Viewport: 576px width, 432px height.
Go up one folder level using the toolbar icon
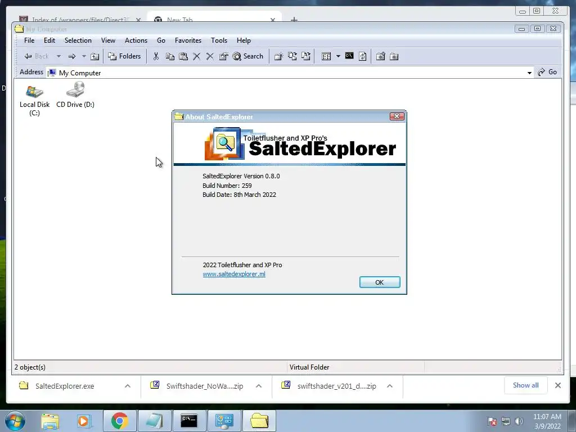coord(94,56)
